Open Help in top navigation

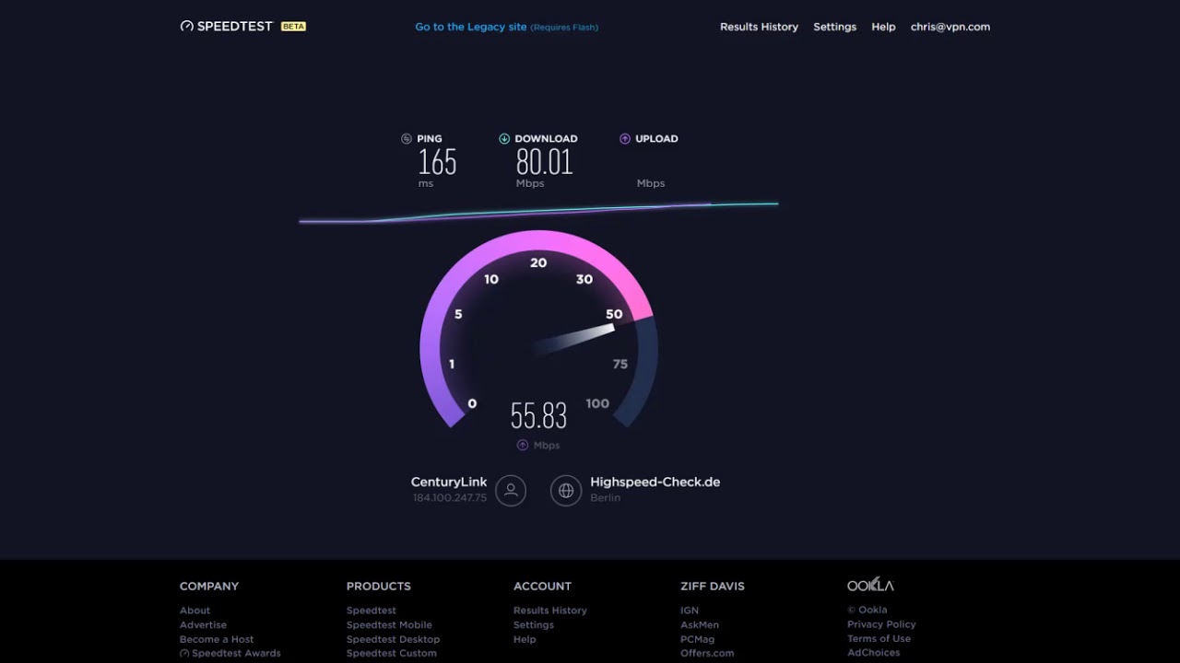[883, 27]
